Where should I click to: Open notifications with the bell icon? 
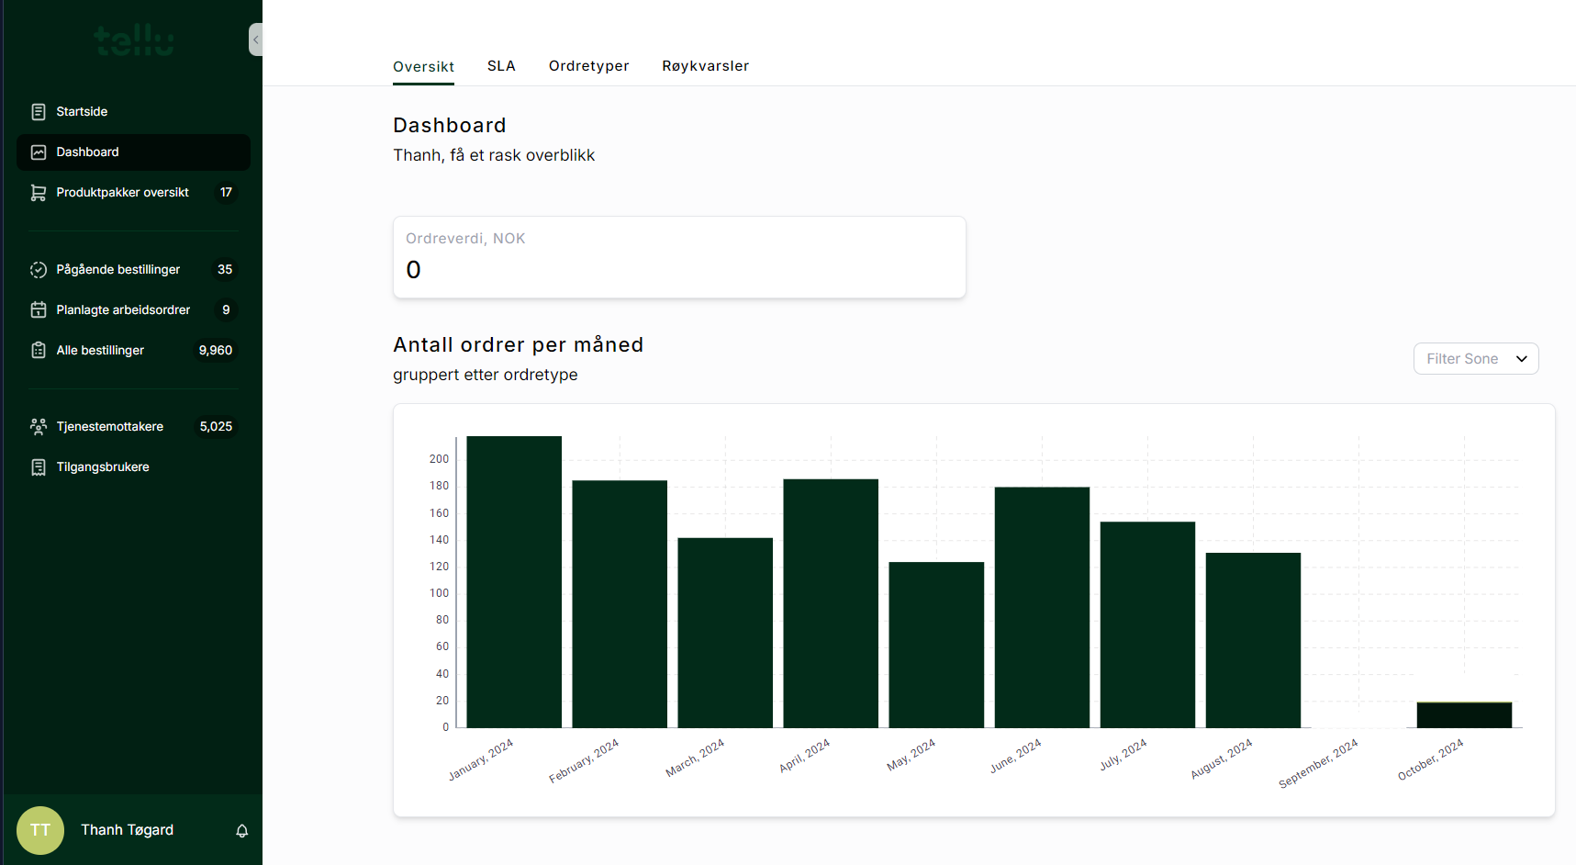click(242, 831)
